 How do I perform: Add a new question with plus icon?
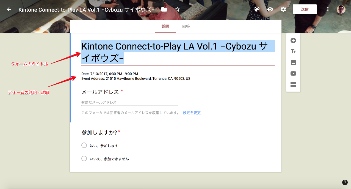click(x=293, y=40)
